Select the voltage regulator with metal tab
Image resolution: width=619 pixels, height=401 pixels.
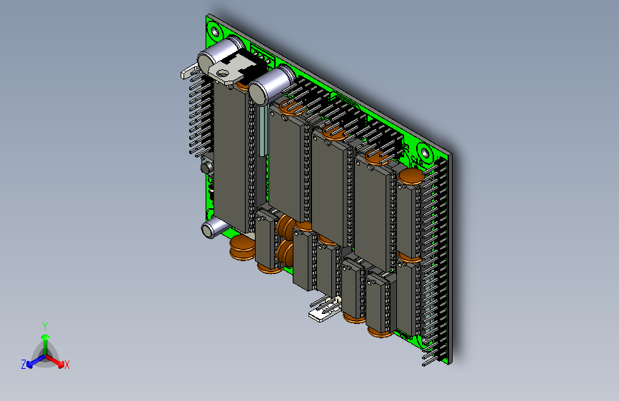click(x=238, y=66)
